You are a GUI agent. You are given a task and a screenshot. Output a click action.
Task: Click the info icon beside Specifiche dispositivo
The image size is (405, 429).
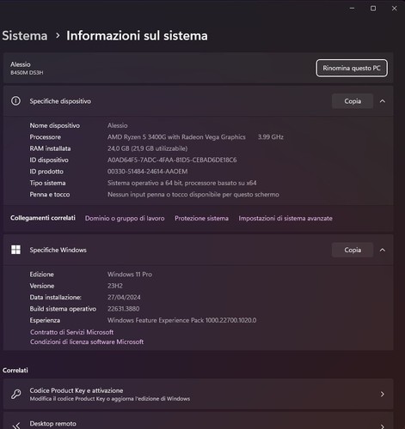(x=15, y=100)
